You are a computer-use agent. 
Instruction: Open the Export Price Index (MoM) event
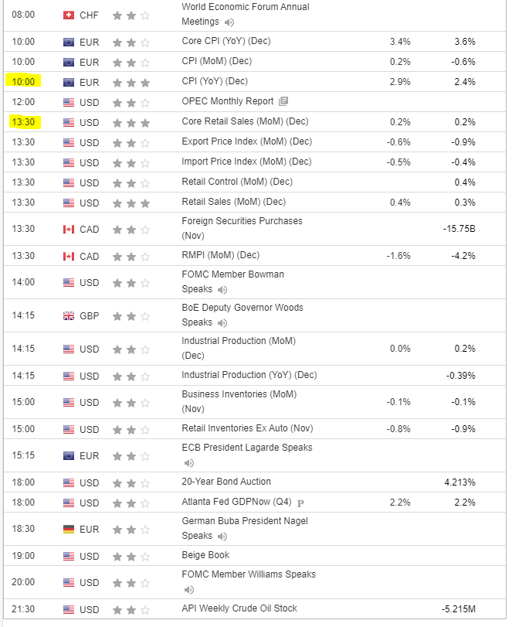246,141
